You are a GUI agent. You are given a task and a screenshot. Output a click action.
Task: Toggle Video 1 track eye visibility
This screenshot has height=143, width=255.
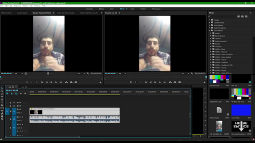click(20, 110)
